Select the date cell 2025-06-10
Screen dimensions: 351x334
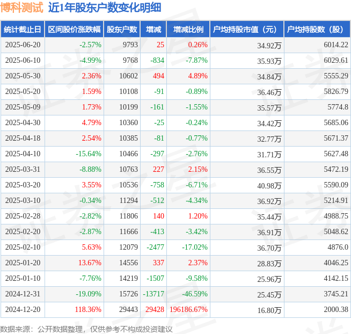[x=23, y=60]
